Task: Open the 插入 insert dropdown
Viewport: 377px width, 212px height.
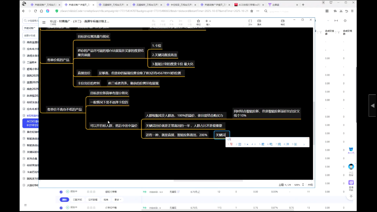Action: (x=208, y=21)
